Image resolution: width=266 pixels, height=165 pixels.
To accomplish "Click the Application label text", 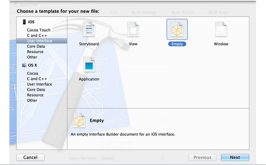I will [x=89, y=79].
